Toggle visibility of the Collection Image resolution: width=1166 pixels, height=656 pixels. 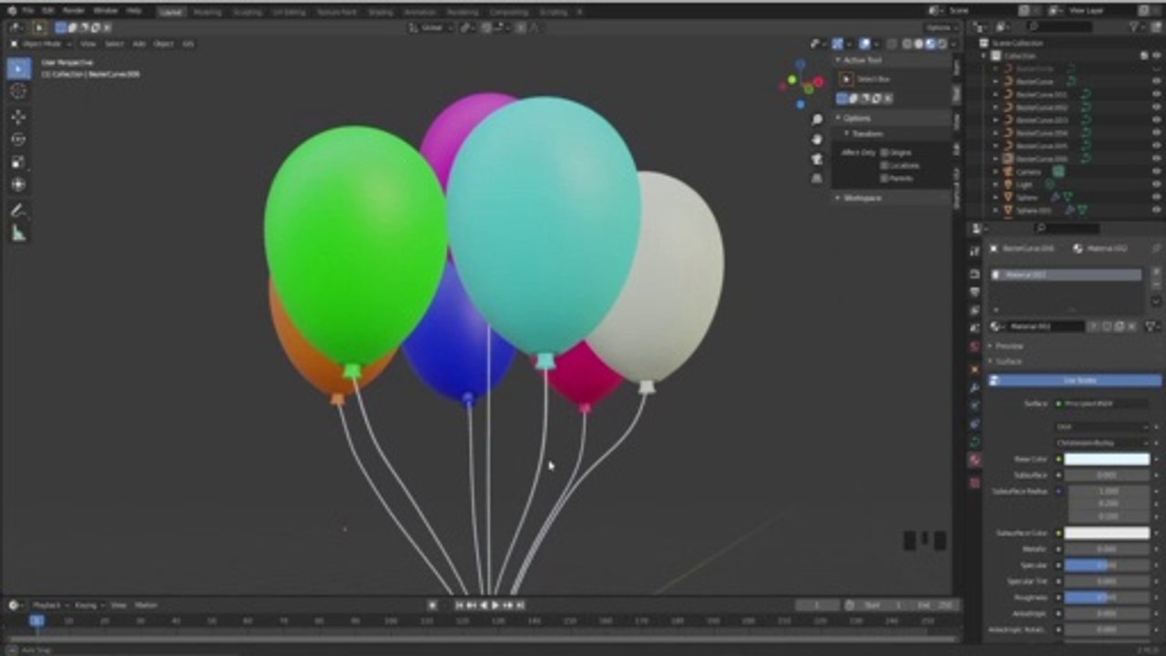coord(1157,56)
